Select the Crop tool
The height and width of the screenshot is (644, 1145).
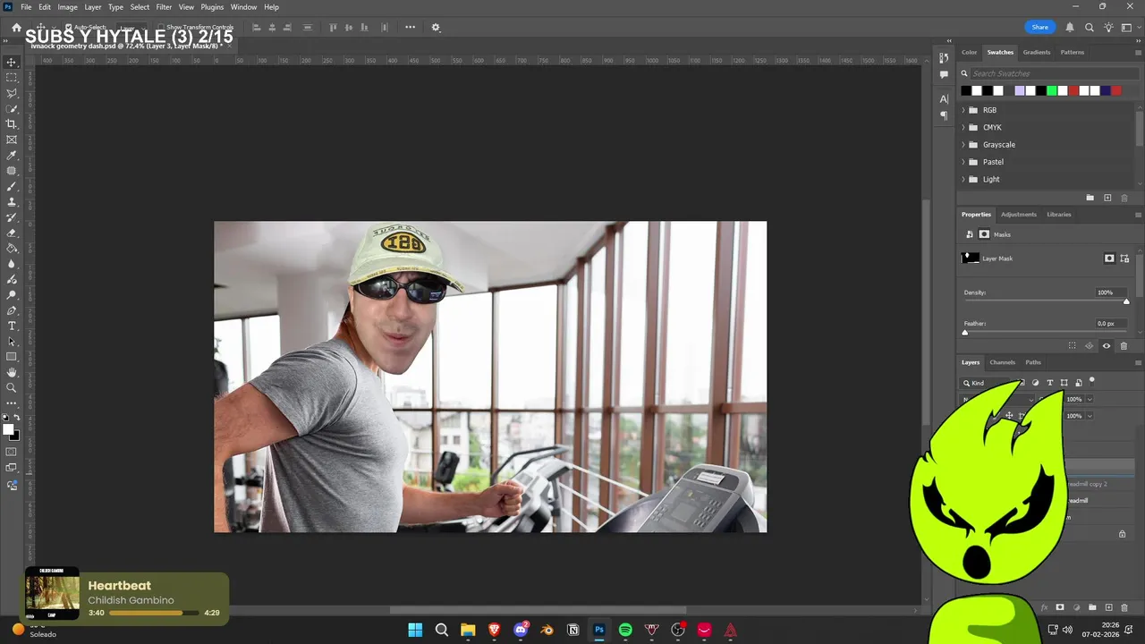click(x=12, y=124)
